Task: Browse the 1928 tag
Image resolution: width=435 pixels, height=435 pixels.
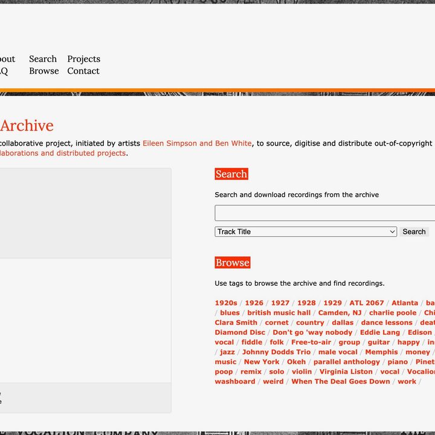Action: (306, 303)
